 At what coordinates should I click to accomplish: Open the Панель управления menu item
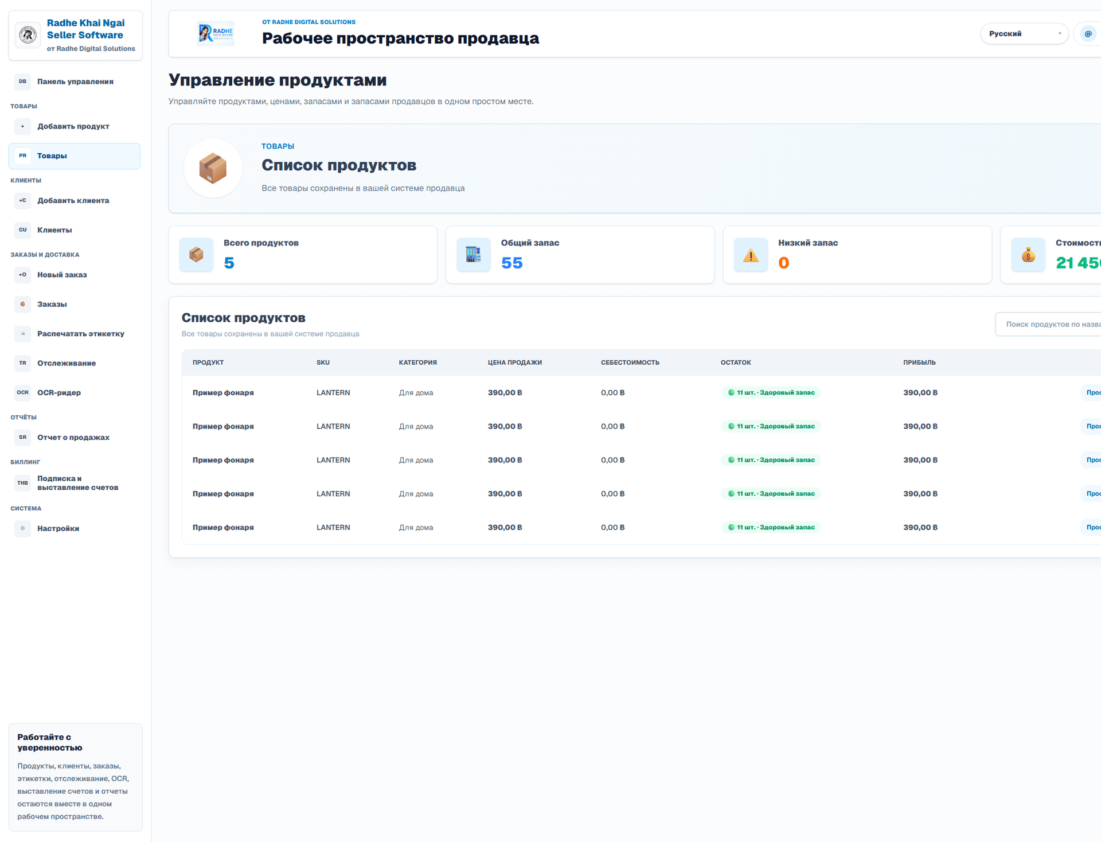click(75, 81)
